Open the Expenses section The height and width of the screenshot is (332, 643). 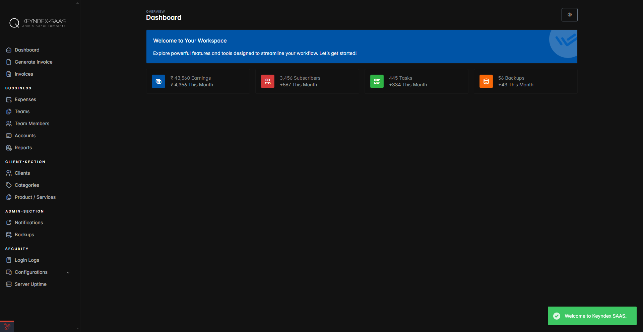pyautogui.click(x=25, y=99)
